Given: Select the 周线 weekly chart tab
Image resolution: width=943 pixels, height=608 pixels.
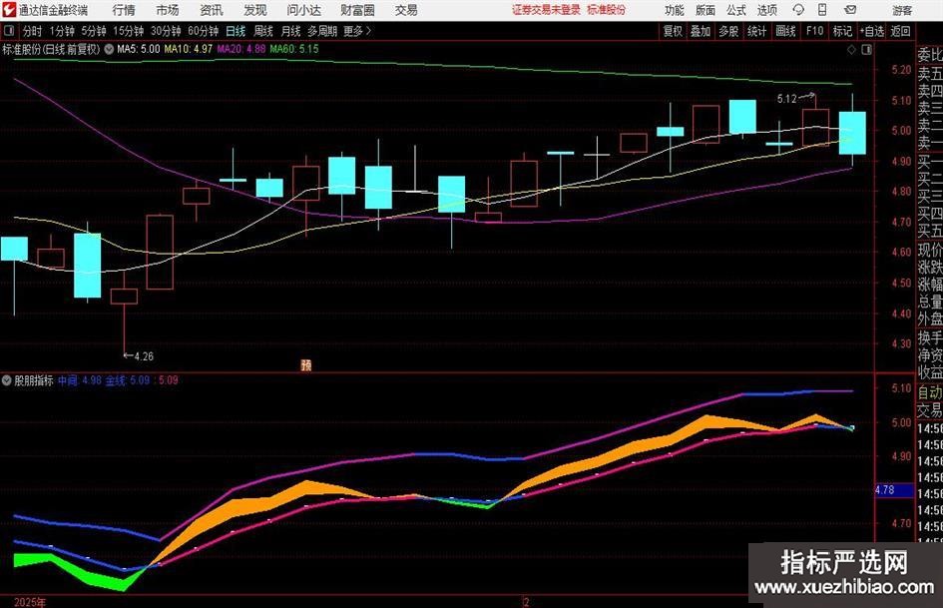Looking at the screenshot, I should click(263, 31).
